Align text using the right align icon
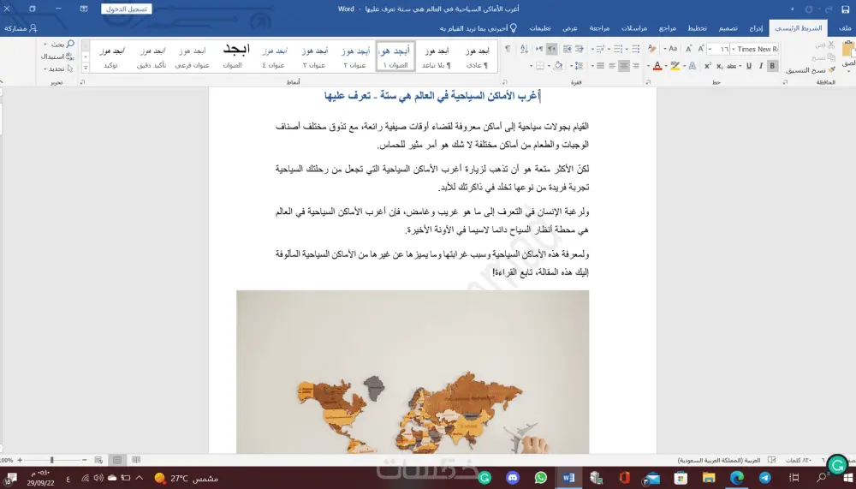Screen dimensions: 856x489 [x=636, y=66]
